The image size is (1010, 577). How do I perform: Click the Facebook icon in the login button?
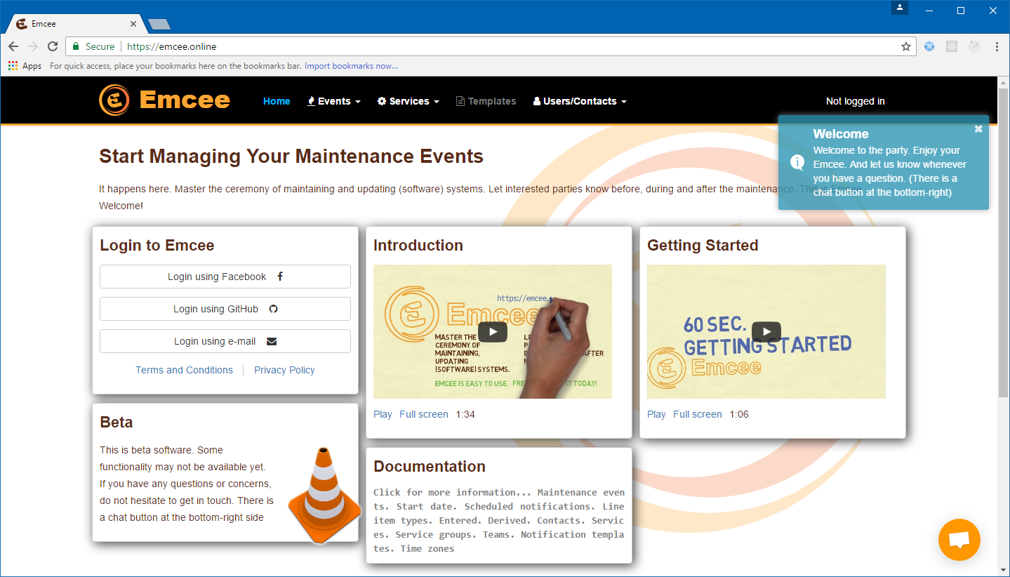click(x=280, y=277)
